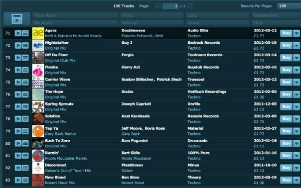Screen dimensions: 301x188
Task: Play the track Flanke
Action: click(18, 70)
